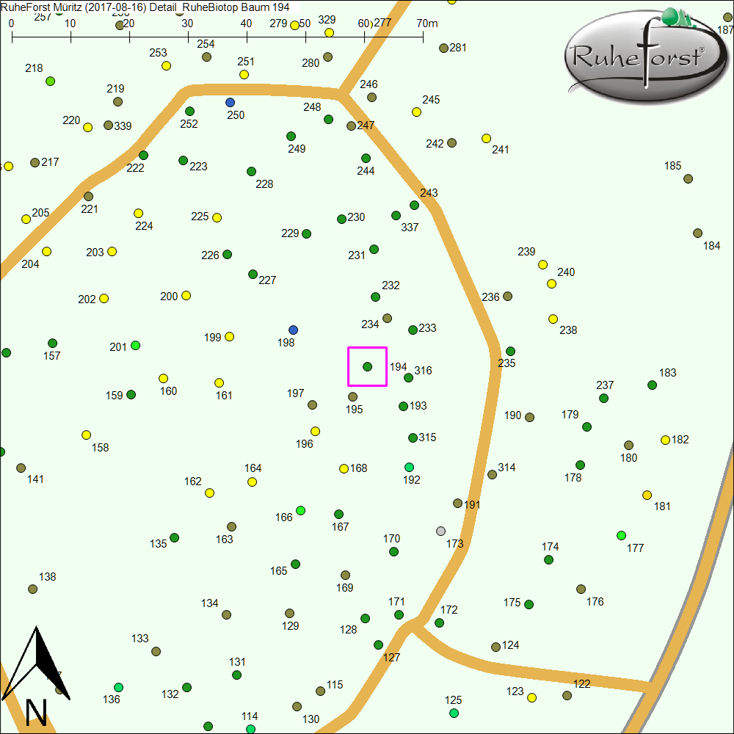Select the gray tree marker 173
Screen dimensions: 734x734
coord(440,531)
